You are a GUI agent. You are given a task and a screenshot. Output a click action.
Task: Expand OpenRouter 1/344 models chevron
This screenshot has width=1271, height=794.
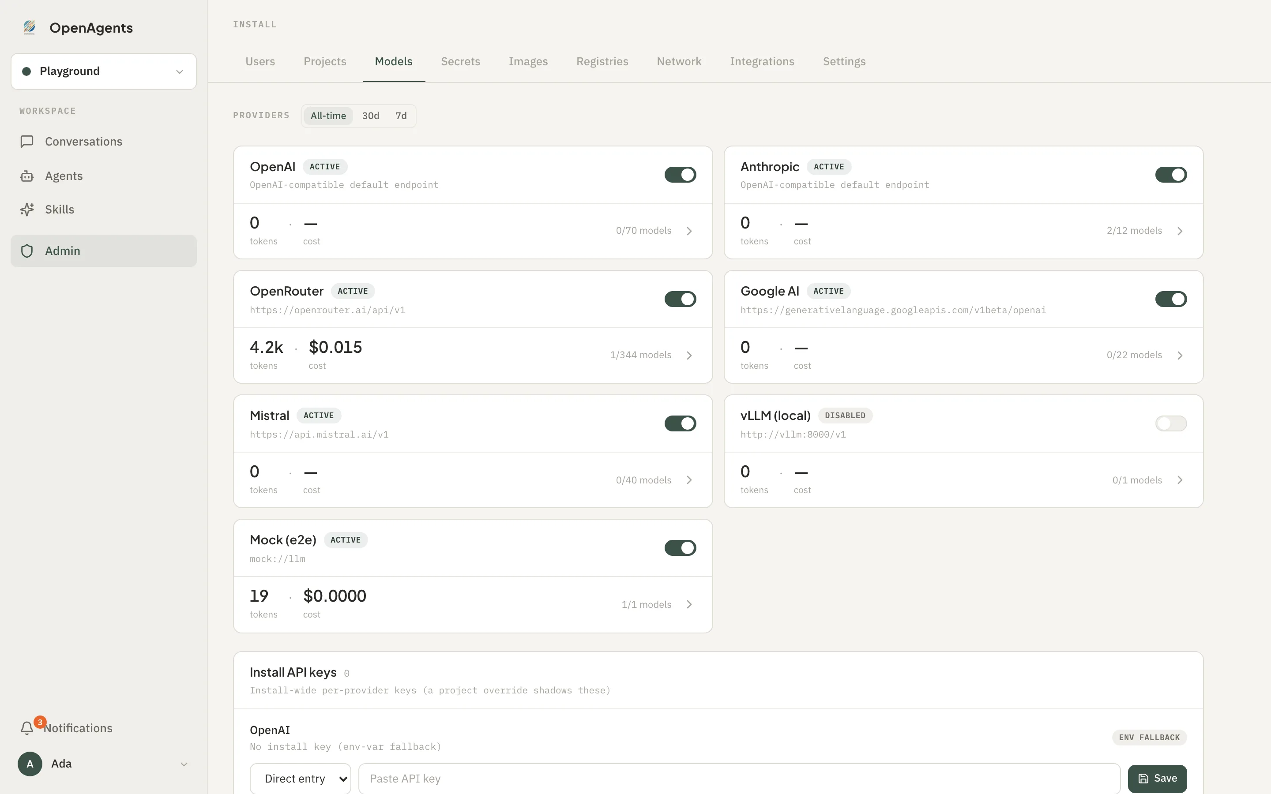point(689,356)
